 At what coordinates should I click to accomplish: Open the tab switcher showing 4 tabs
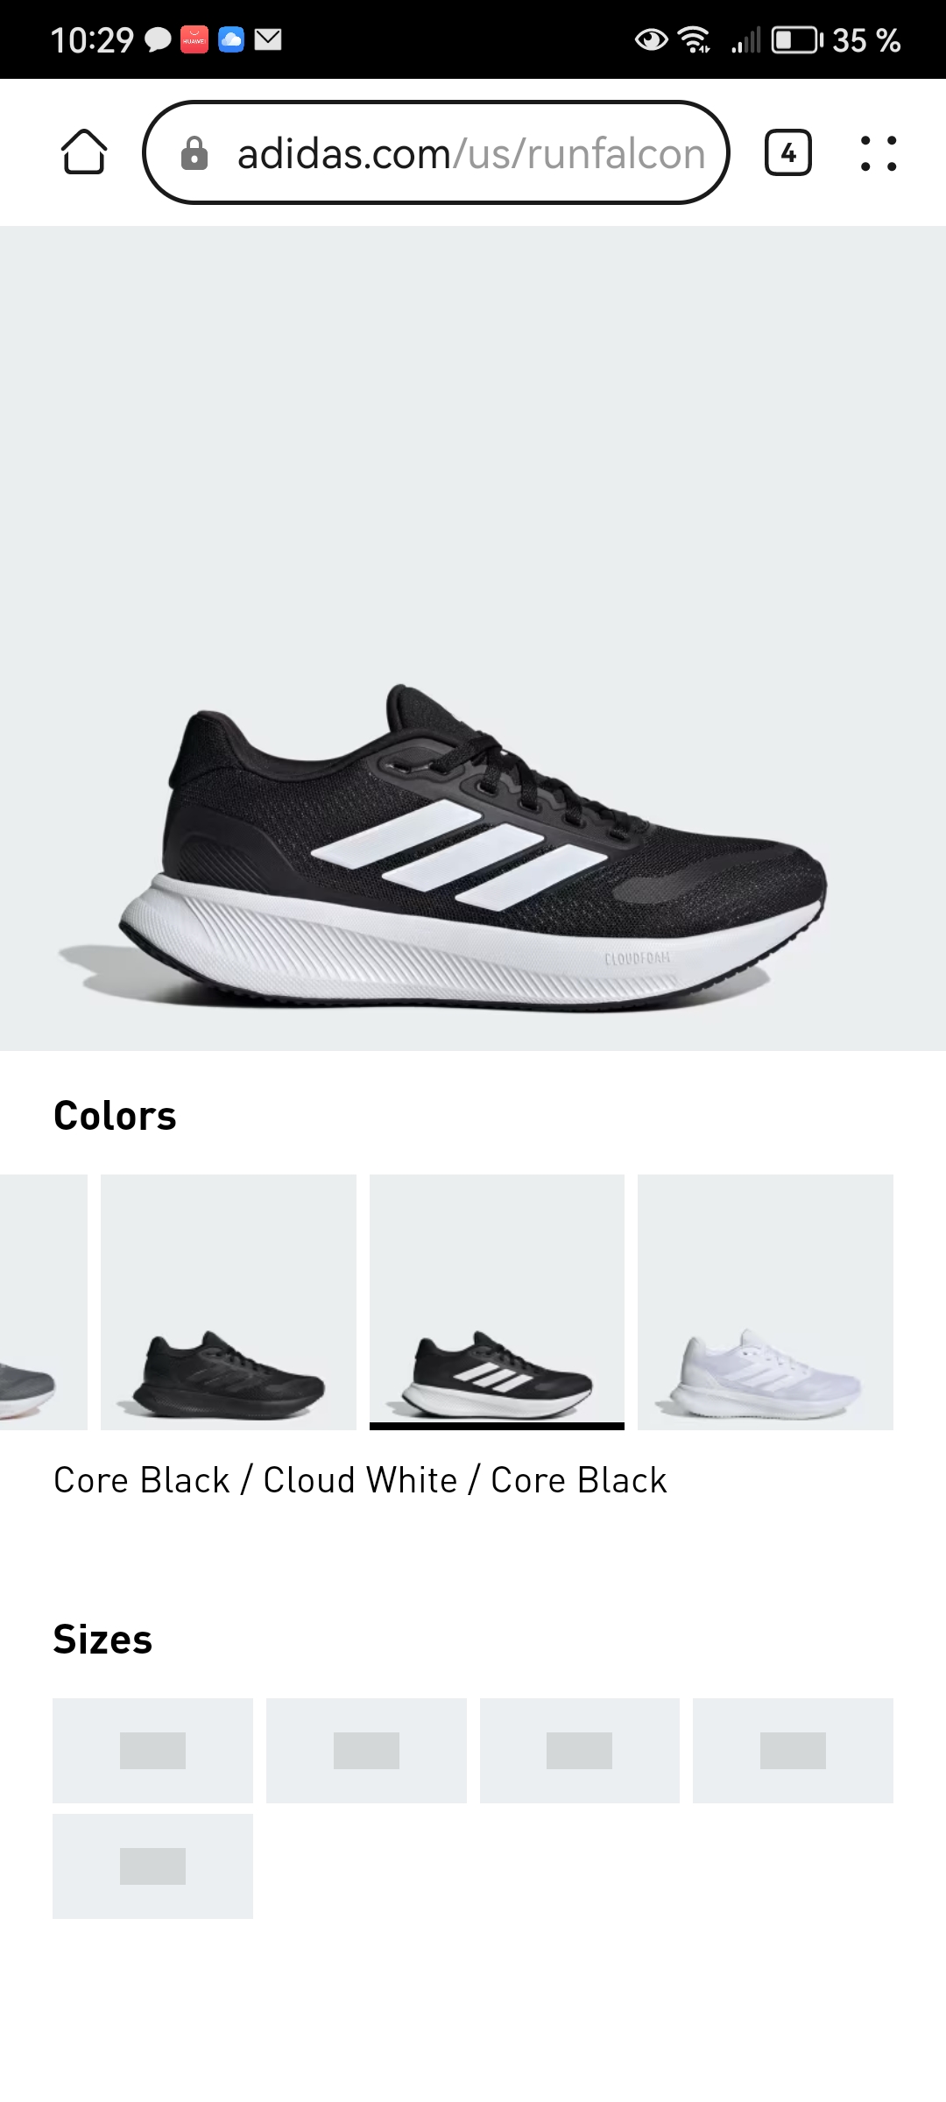(x=788, y=153)
